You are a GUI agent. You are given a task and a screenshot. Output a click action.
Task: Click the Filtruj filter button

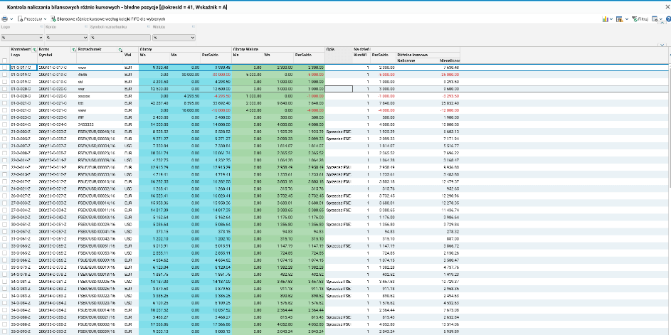pyautogui.click(x=640, y=18)
